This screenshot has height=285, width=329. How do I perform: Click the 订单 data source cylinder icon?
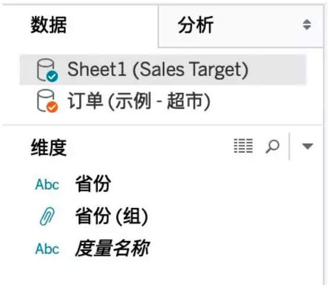click(46, 100)
